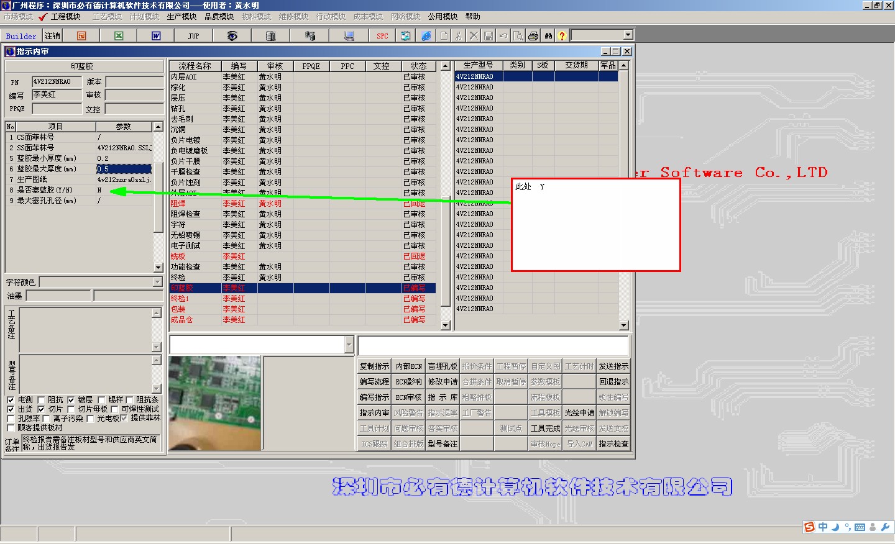Click the computer terminal toolbar icon
This screenshot has height=544, width=895.
click(x=349, y=36)
